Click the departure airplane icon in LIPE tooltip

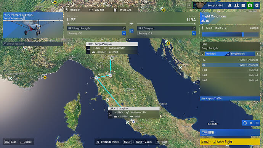tap(88, 50)
